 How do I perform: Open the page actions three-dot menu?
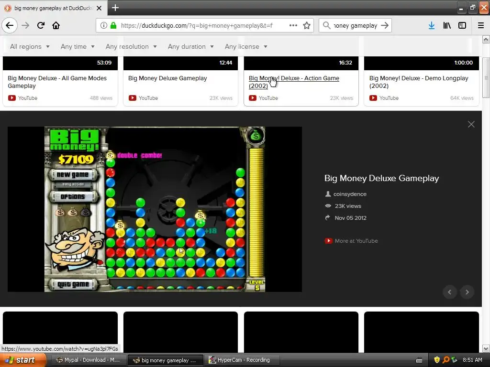coord(293,25)
